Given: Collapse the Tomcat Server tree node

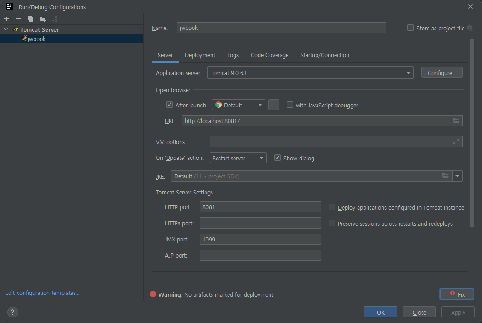Looking at the screenshot, I should click(6, 29).
